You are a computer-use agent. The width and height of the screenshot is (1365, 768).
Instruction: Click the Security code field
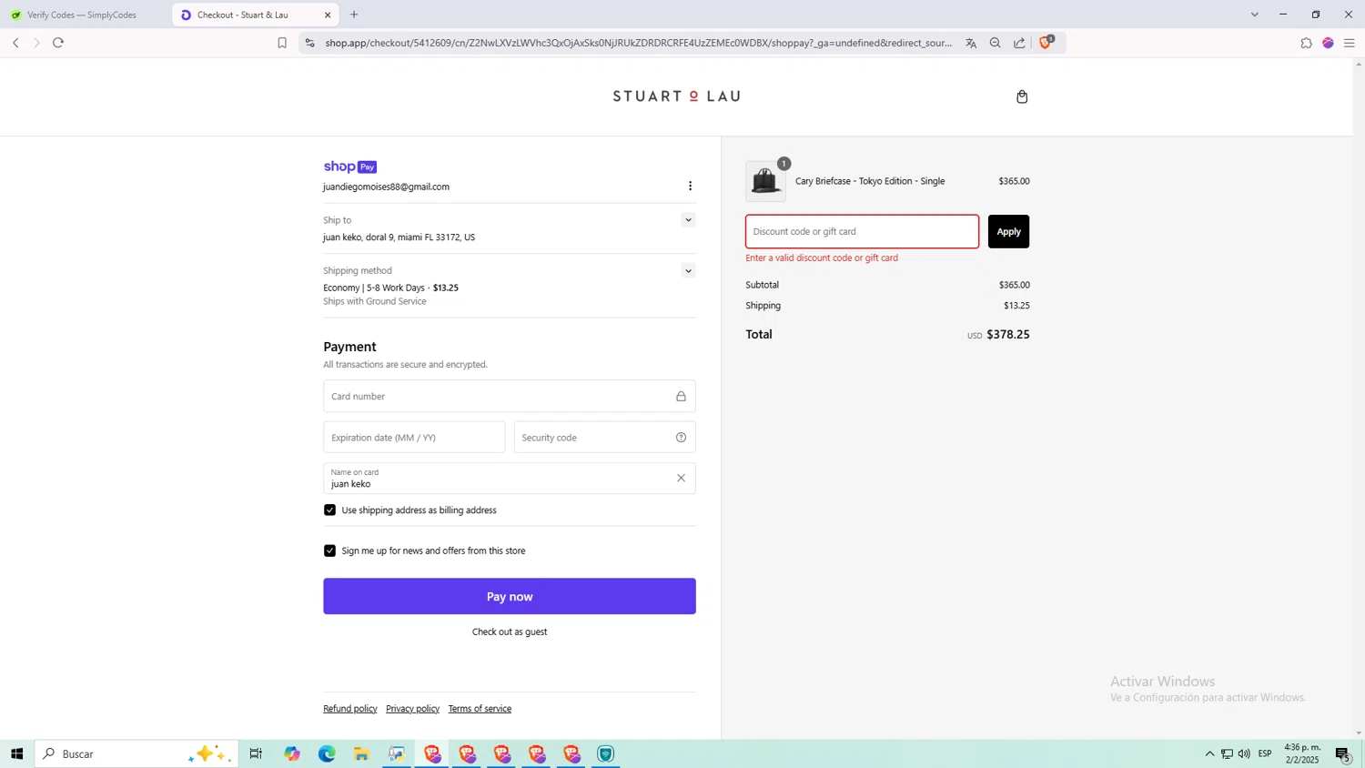[x=605, y=437]
